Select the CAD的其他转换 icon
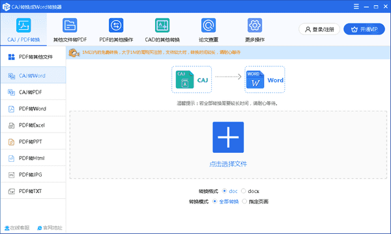The width and height of the screenshot is (391, 234). (x=162, y=25)
